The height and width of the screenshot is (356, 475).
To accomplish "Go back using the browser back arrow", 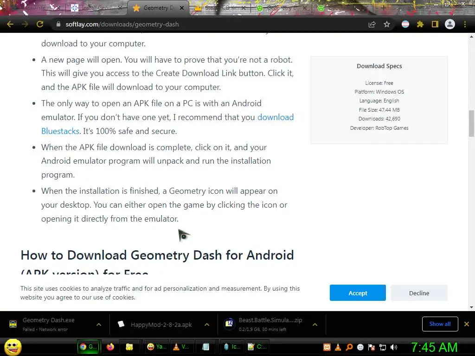I will [10, 24].
